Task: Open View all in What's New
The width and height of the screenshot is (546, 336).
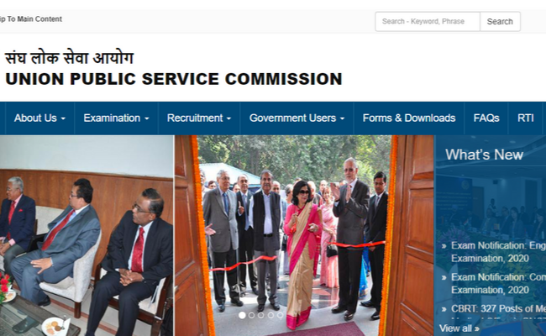Action: point(459,328)
